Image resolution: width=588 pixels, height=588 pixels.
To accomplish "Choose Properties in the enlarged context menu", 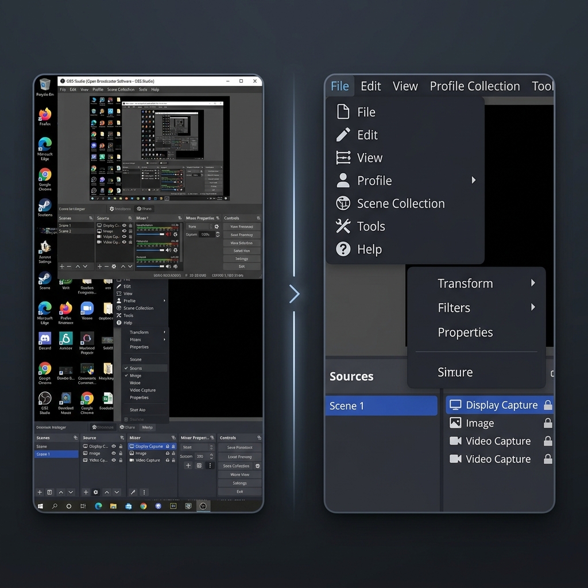I will pyautogui.click(x=465, y=332).
